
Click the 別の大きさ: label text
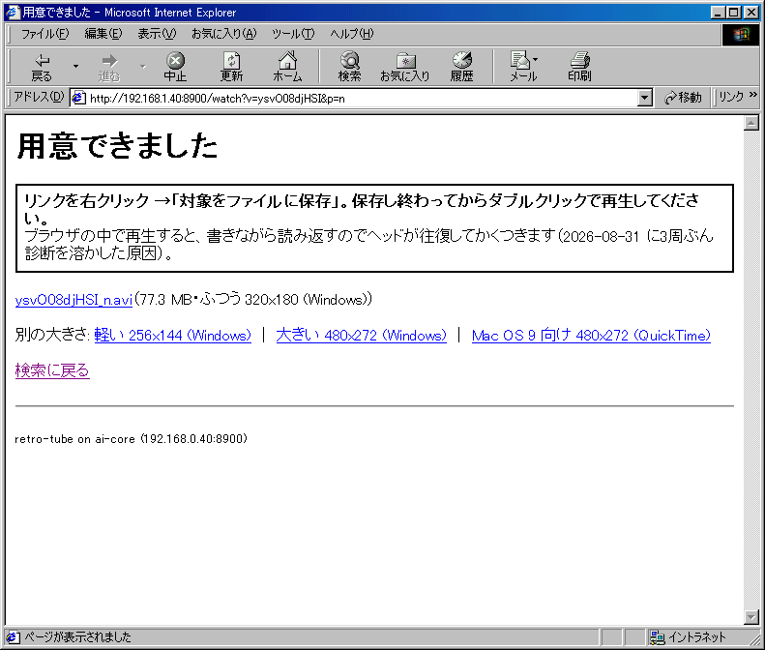pyautogui.click(x=52, y=336)
